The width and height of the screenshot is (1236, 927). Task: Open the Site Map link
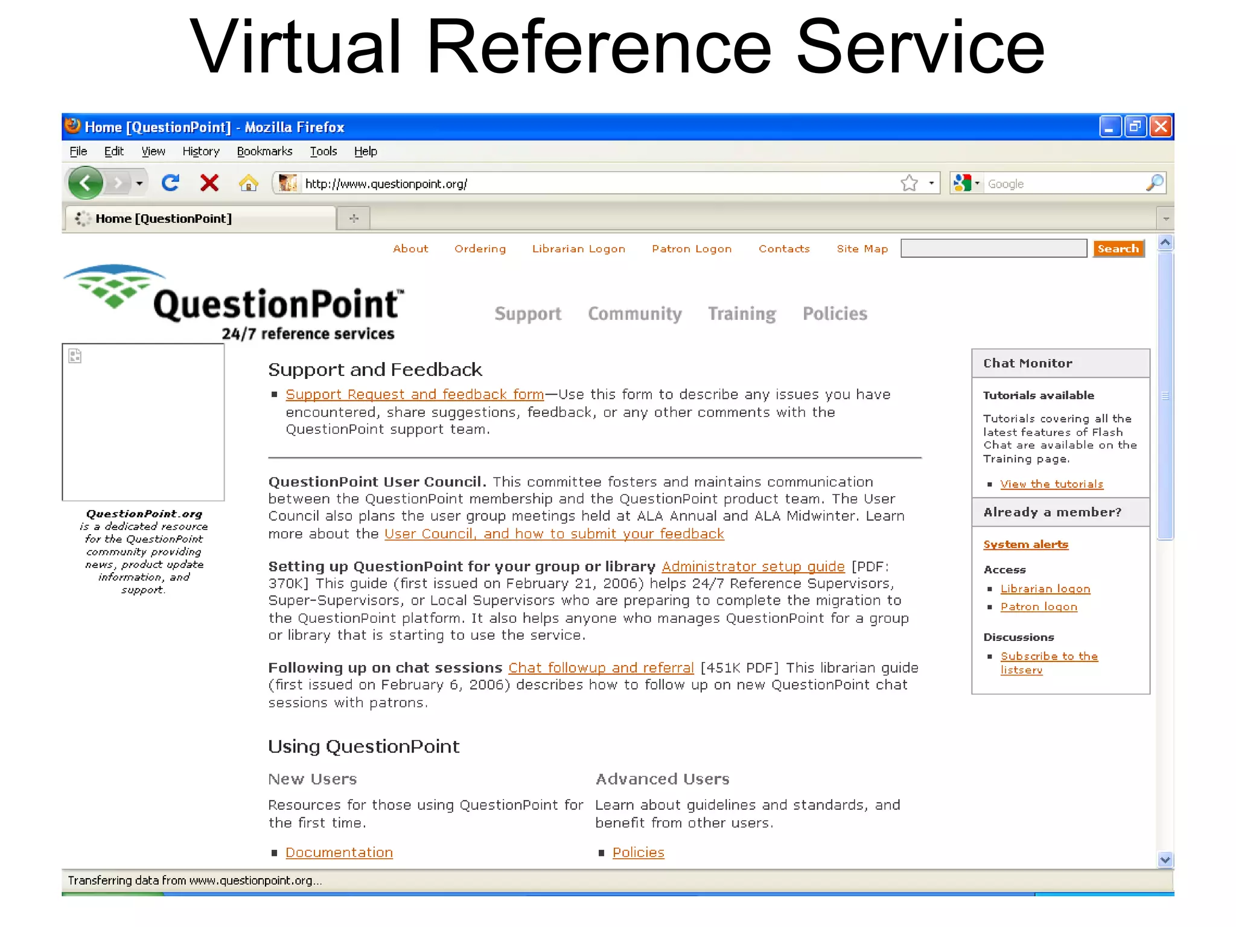(862, 249)
